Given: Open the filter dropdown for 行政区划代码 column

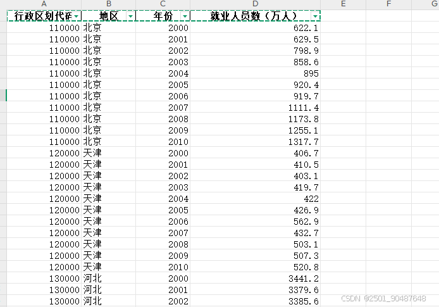Looking at the screenshot, I should coord(77,16).
